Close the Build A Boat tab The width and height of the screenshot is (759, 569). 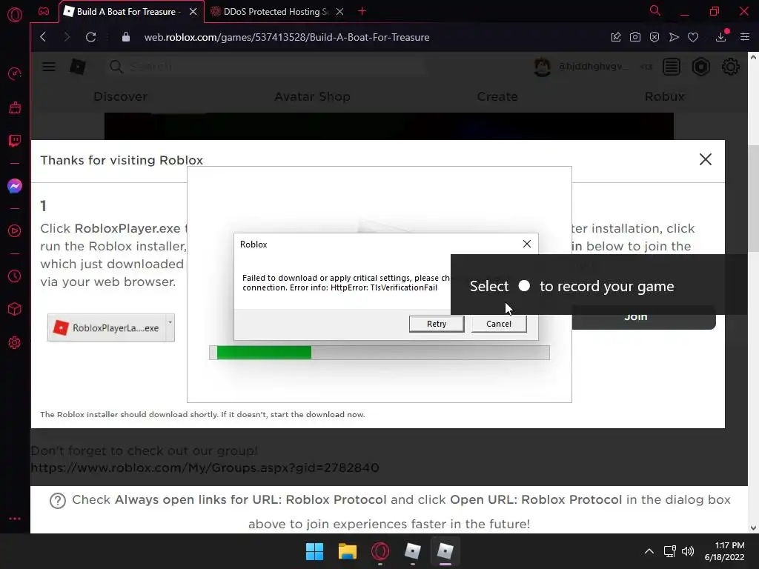193,12
